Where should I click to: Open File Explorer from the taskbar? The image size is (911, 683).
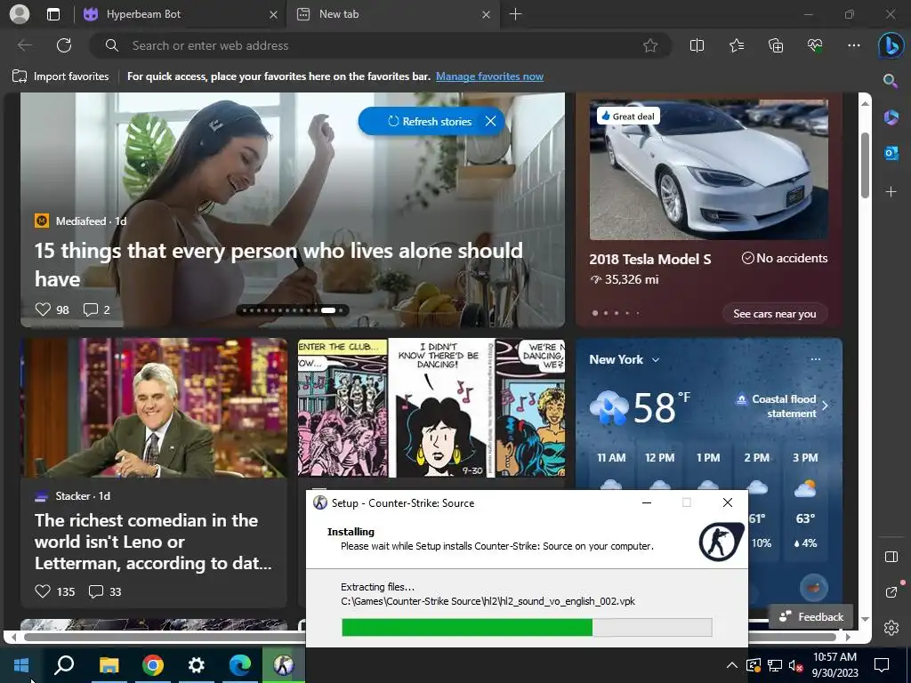click(x=108, y=665)
